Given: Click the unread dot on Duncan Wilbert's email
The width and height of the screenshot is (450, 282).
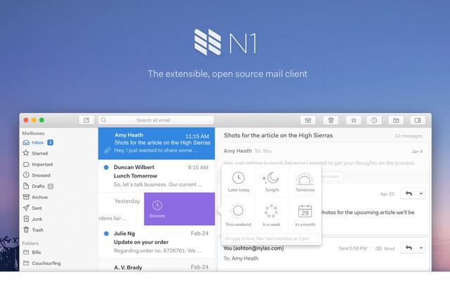Looking at the screenshot, I should pos(106,168).
